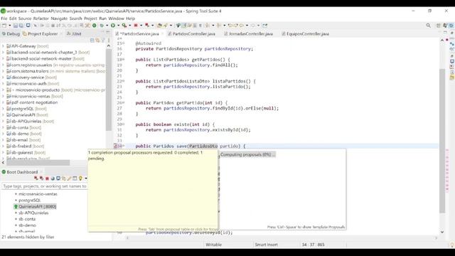Open the View Menu of Boot Dashboard
This screenshot has width=455, height=256.
tap(86, 178)
